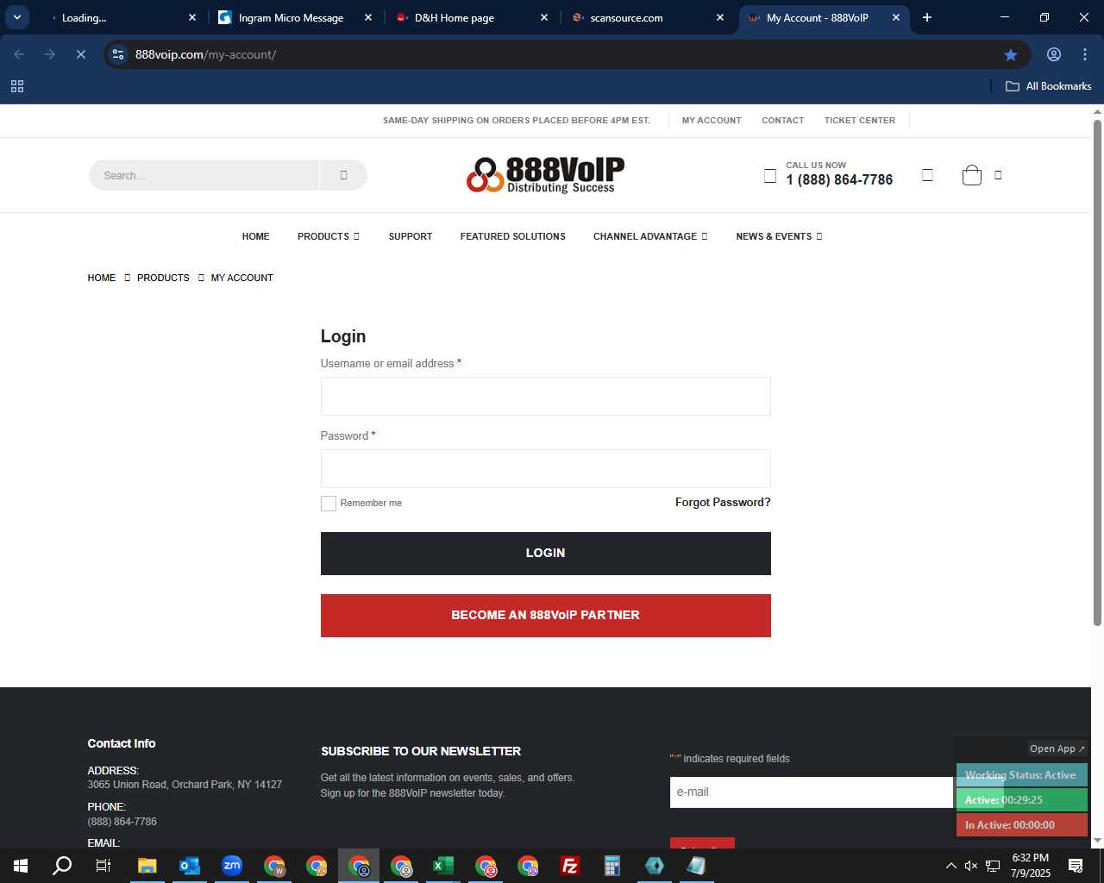1104x883 pixels.
Task: Click in Username or email address field
Action: (546, 397)
